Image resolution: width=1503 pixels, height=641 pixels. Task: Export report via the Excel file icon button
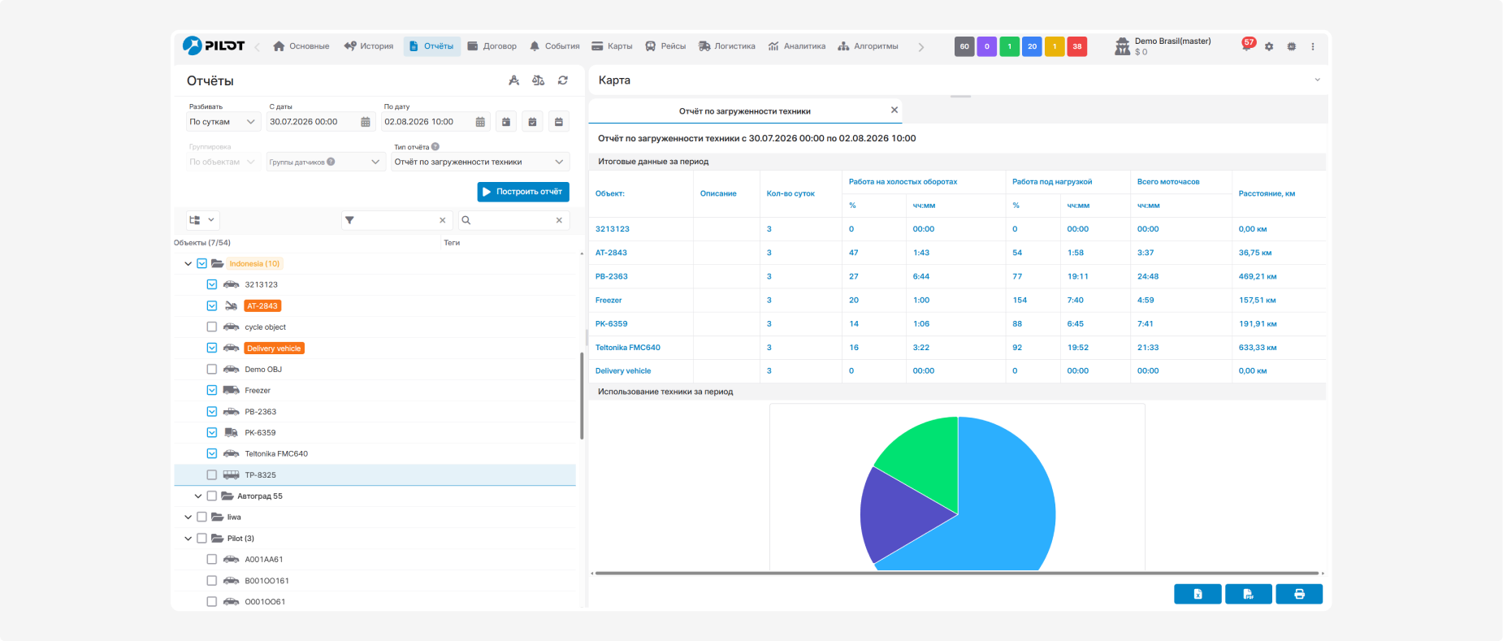pyautogui.click(x=1198, y=594)
